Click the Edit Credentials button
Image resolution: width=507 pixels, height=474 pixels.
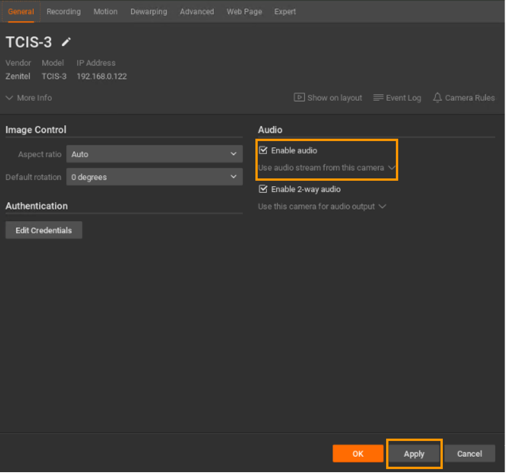(43, 230)
